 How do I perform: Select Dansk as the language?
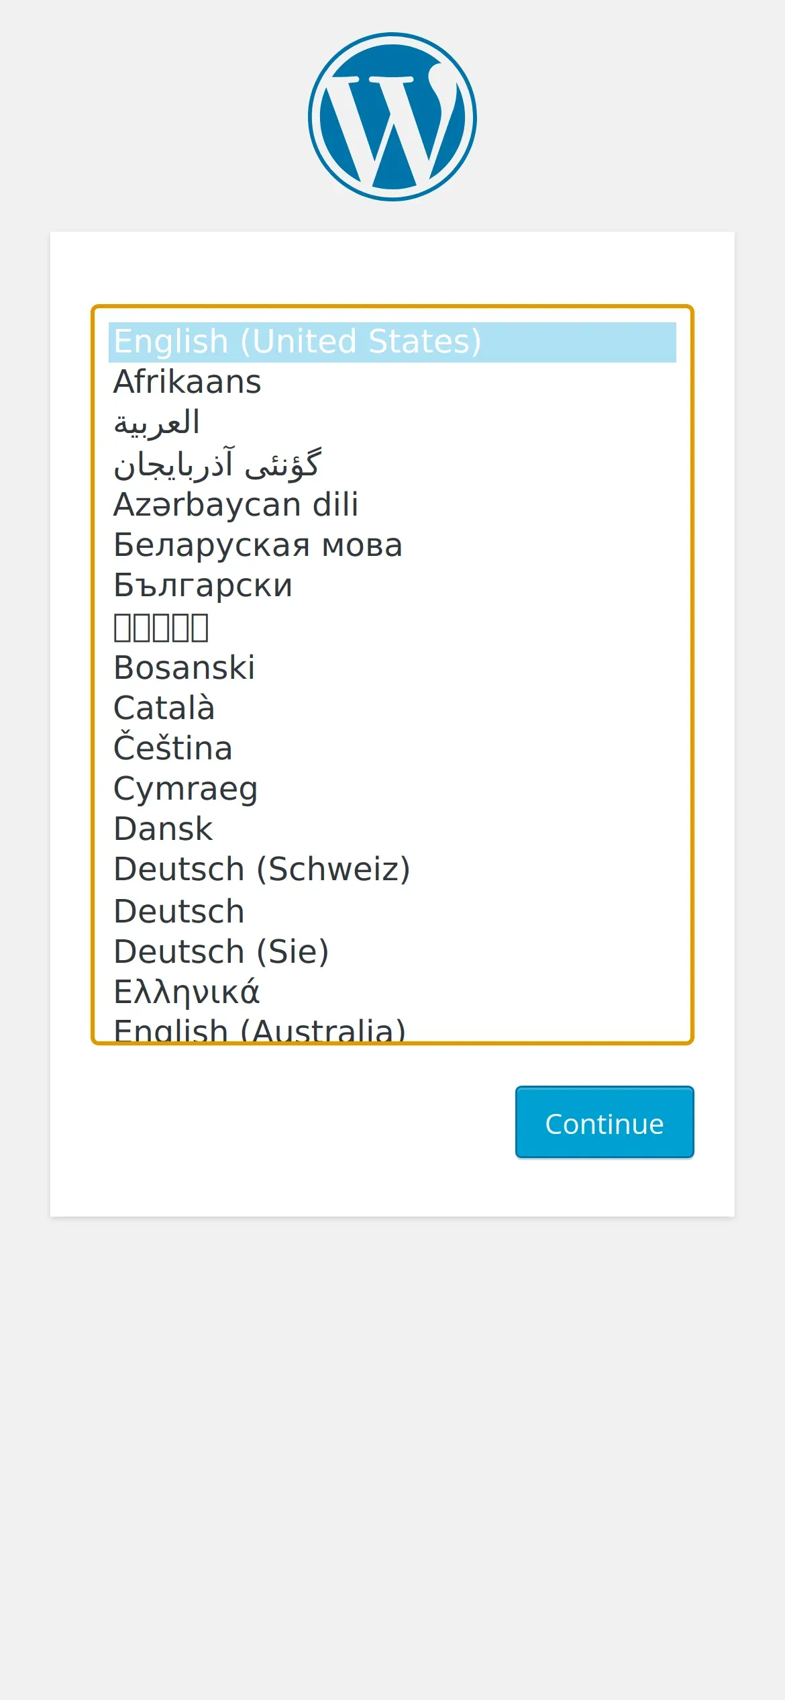coord(164,829)
